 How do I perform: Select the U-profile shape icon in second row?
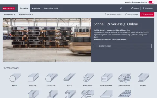[x=33, y=94]
